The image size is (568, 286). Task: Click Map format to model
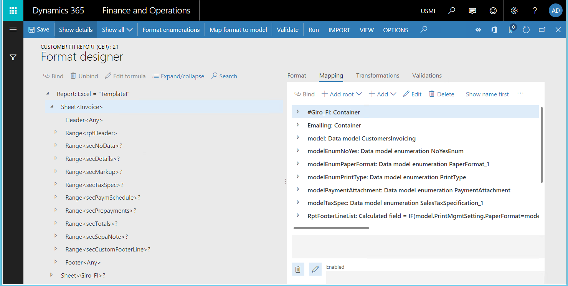[238, 30]
